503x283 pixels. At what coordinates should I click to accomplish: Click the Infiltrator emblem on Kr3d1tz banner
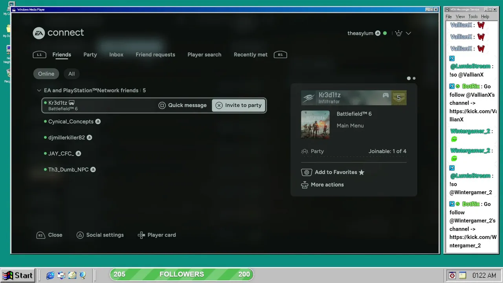(309, 98)
